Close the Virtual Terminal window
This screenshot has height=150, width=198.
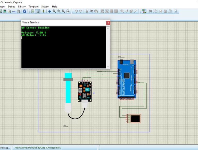point(108,23)
